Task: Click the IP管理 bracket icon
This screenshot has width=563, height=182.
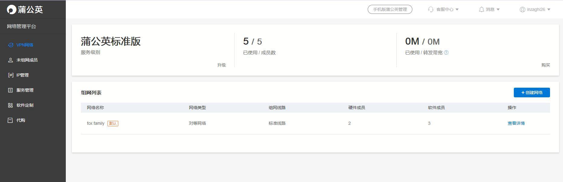Action: [x=11, y=75]
